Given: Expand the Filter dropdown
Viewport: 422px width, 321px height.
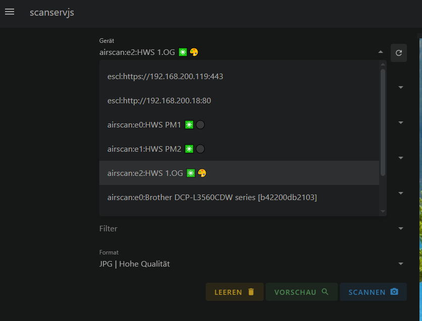Looking at the screenshot, I should tap(401, 228).
